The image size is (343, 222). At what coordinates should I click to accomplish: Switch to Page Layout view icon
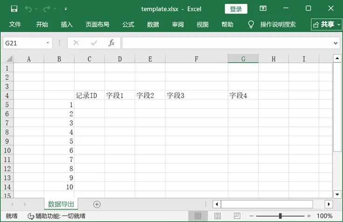[218, 216]
